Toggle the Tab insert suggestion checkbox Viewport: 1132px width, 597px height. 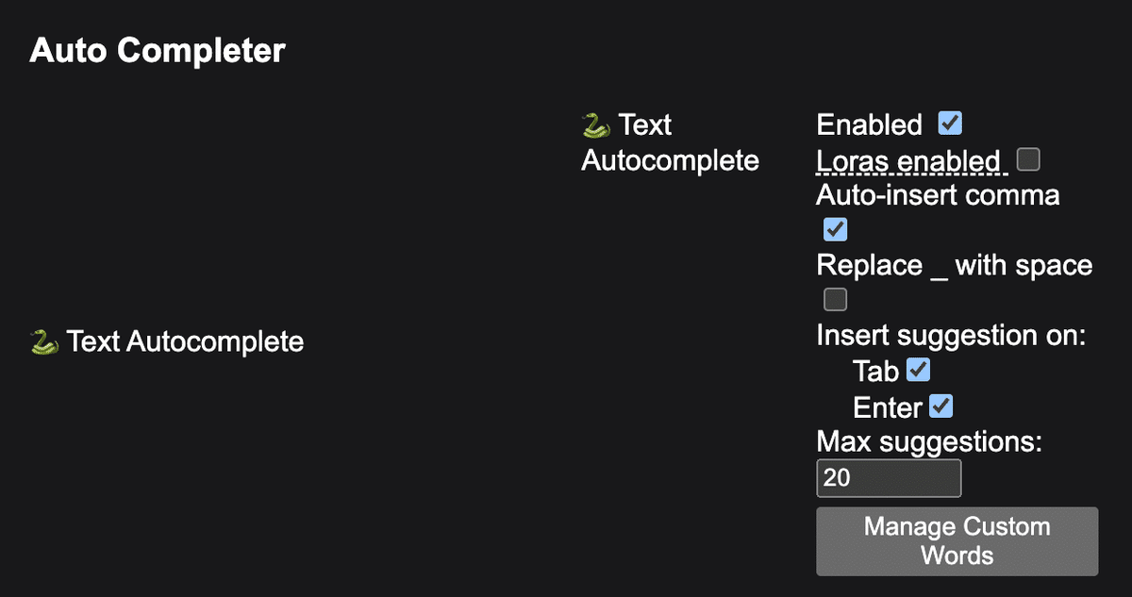[918, 370]
